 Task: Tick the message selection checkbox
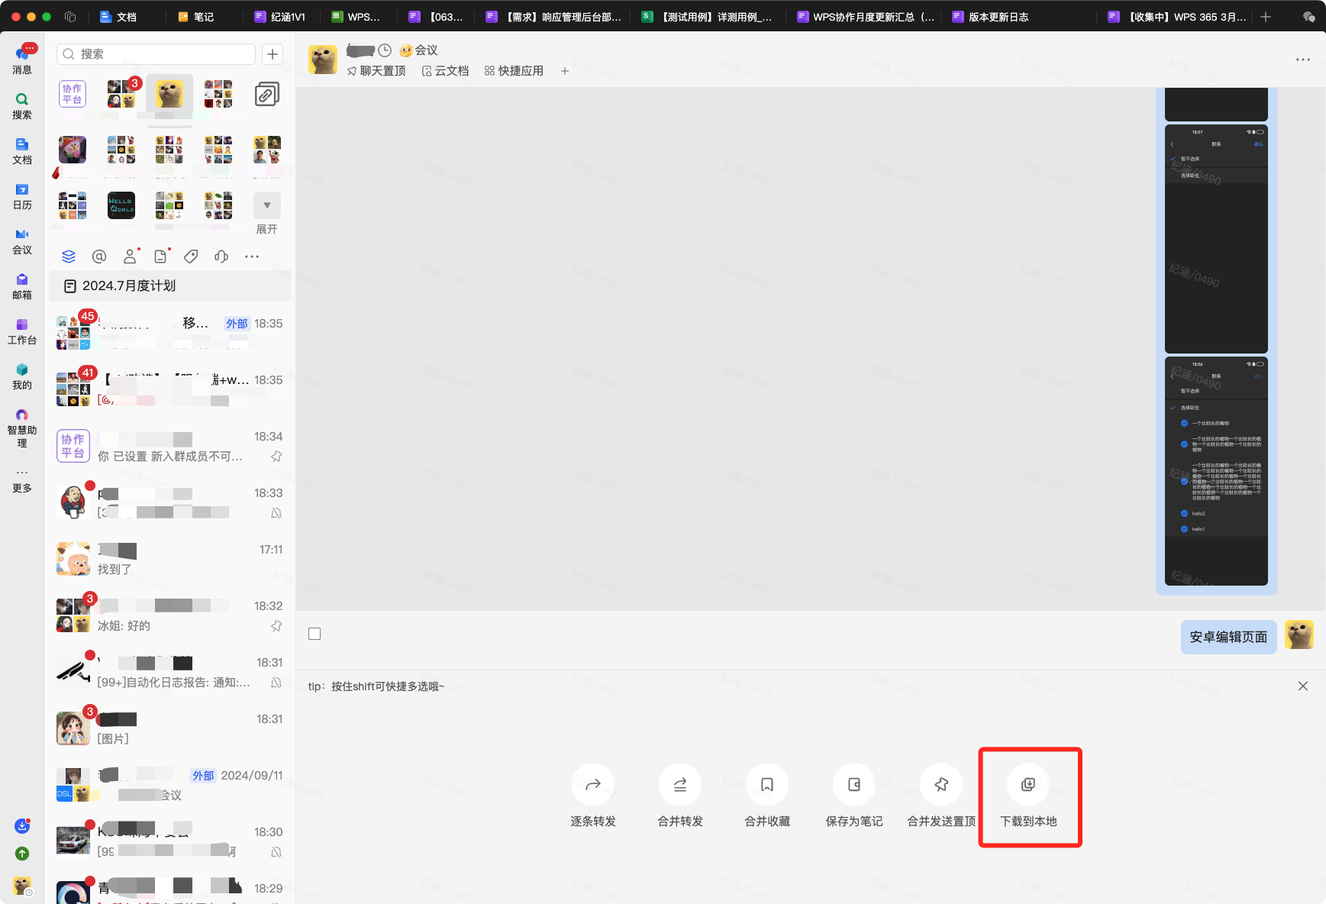tap(315, 634)
